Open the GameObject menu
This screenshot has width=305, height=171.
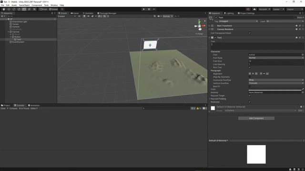pos(24,5)
